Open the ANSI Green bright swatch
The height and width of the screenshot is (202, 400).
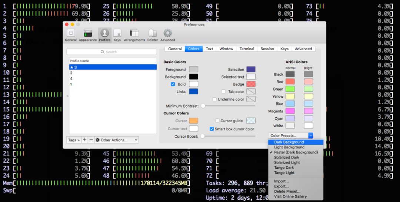(x=309, y=89)
